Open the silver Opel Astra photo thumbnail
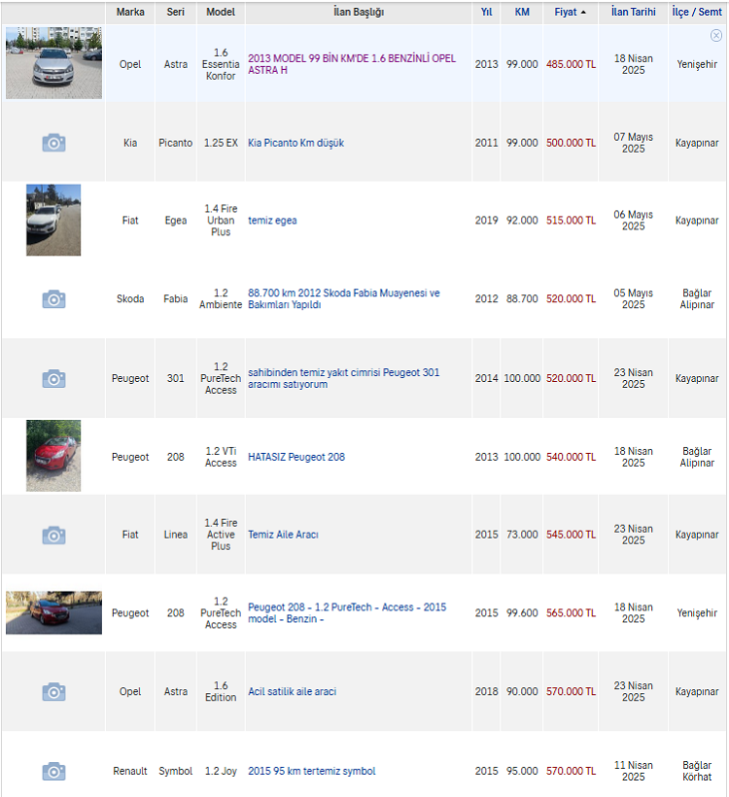Screen dimensions: 729x797 click(53, 63)
